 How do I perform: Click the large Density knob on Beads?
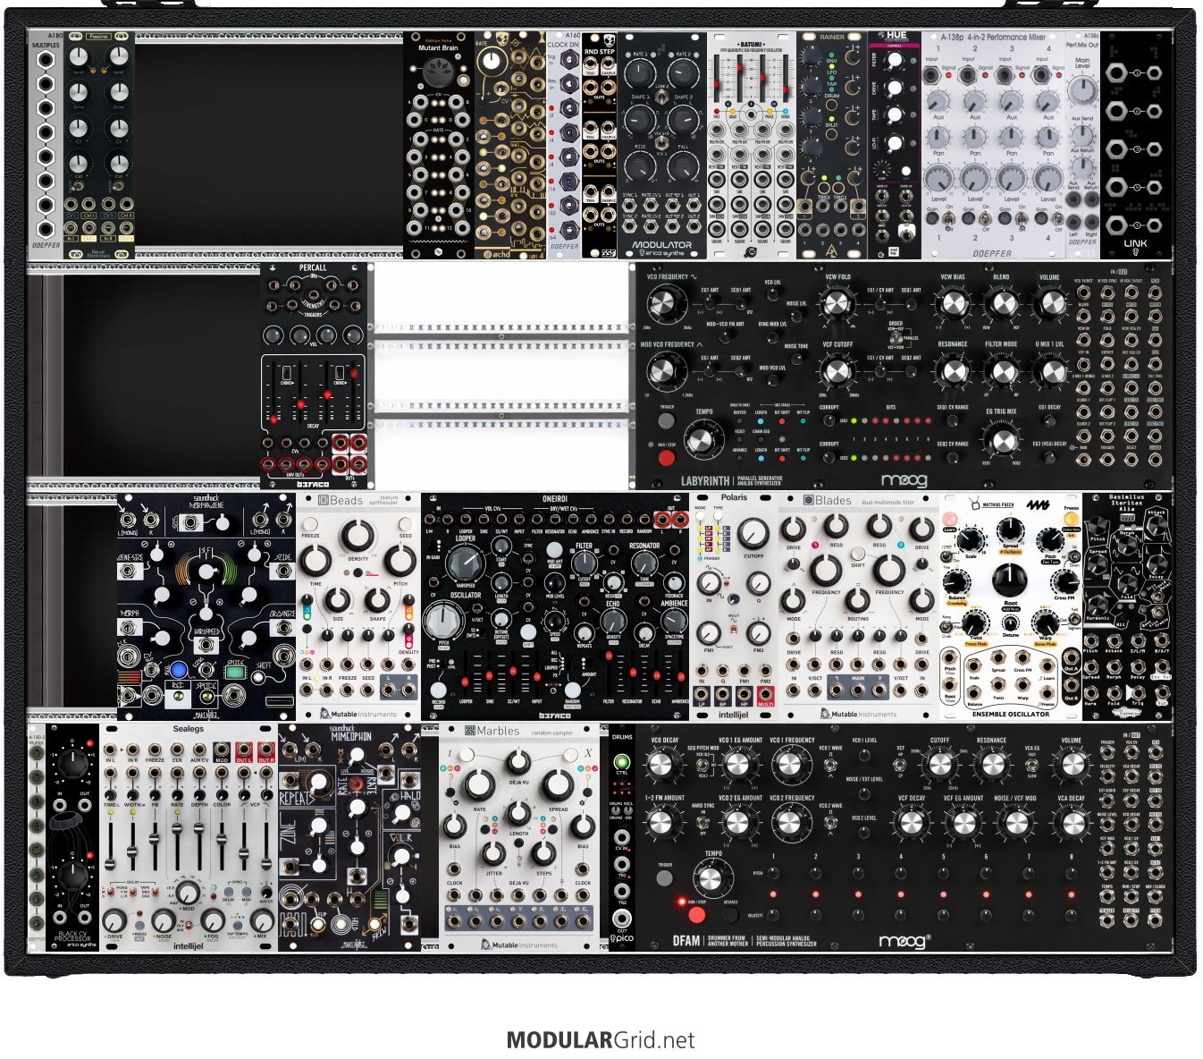tap(358, 535)
